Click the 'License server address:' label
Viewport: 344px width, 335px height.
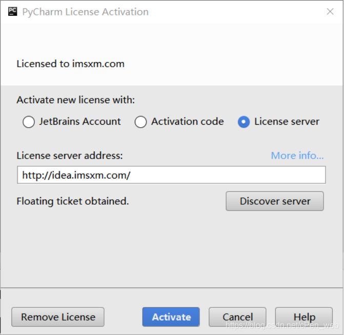[70, 155]
